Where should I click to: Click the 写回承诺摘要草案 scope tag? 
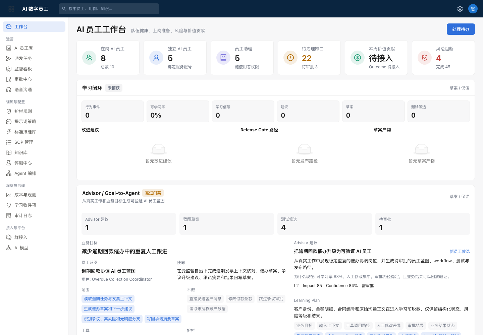(x=163, y=319)
